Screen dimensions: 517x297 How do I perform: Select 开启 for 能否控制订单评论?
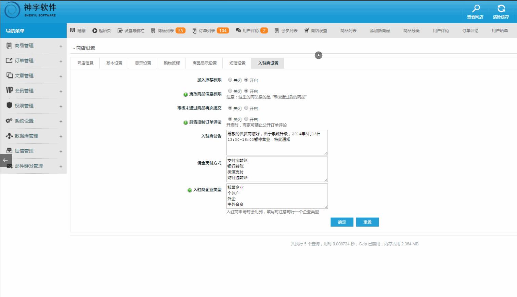(x=246, y=119)
